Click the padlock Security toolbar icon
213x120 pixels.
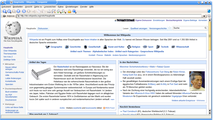click(69, 11)
